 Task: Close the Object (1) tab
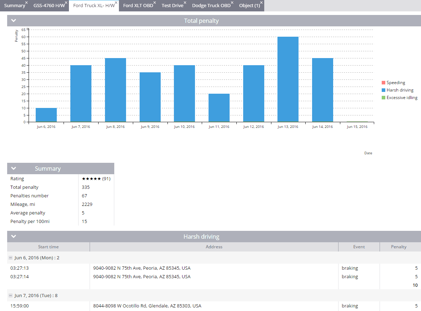[261, 2]
